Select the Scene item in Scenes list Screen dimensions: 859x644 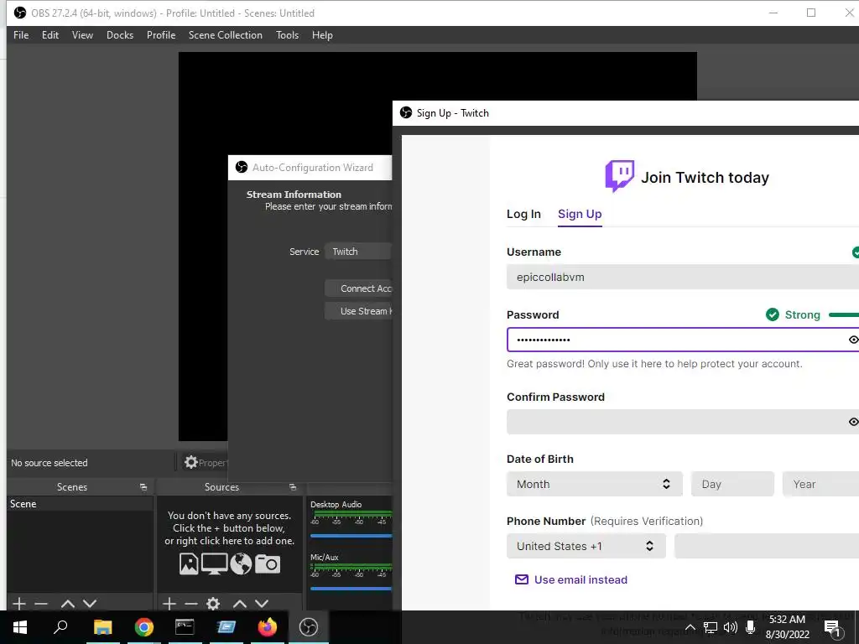[x=80, y=504]
